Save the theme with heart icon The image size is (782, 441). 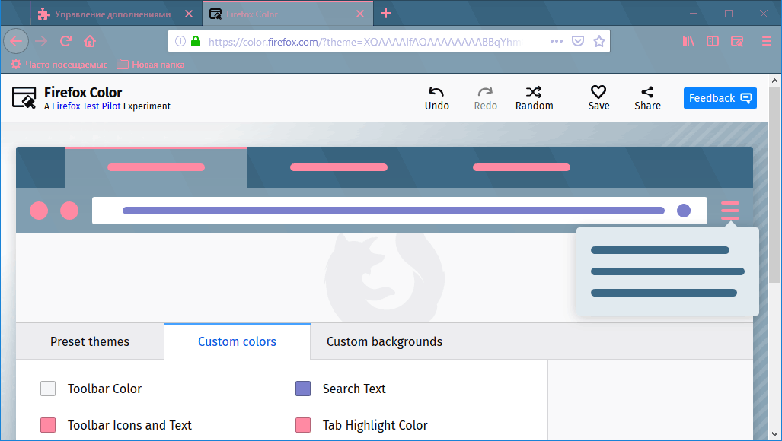(x=598, y=98)
